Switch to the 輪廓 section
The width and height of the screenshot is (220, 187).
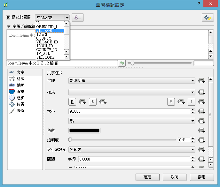pyautogui.click(x=20, y=85)
